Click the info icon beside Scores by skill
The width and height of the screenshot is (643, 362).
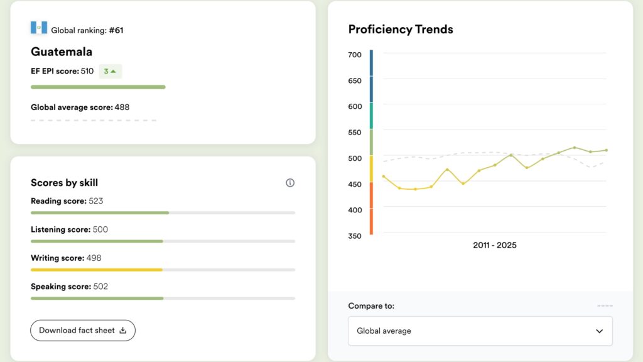[x=290, y=183]
